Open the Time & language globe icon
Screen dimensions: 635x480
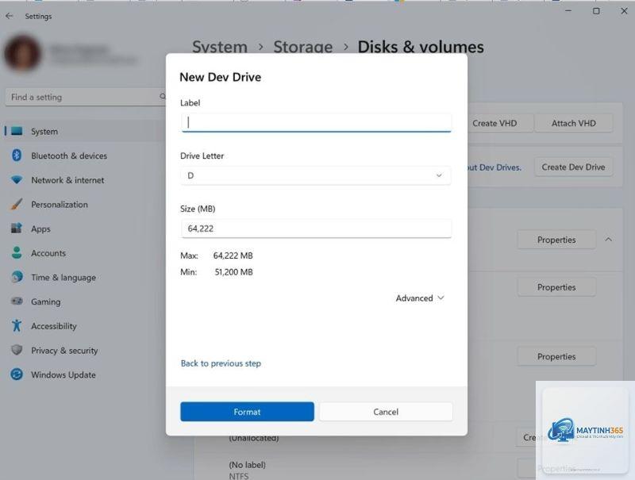(x=17, y=277)
